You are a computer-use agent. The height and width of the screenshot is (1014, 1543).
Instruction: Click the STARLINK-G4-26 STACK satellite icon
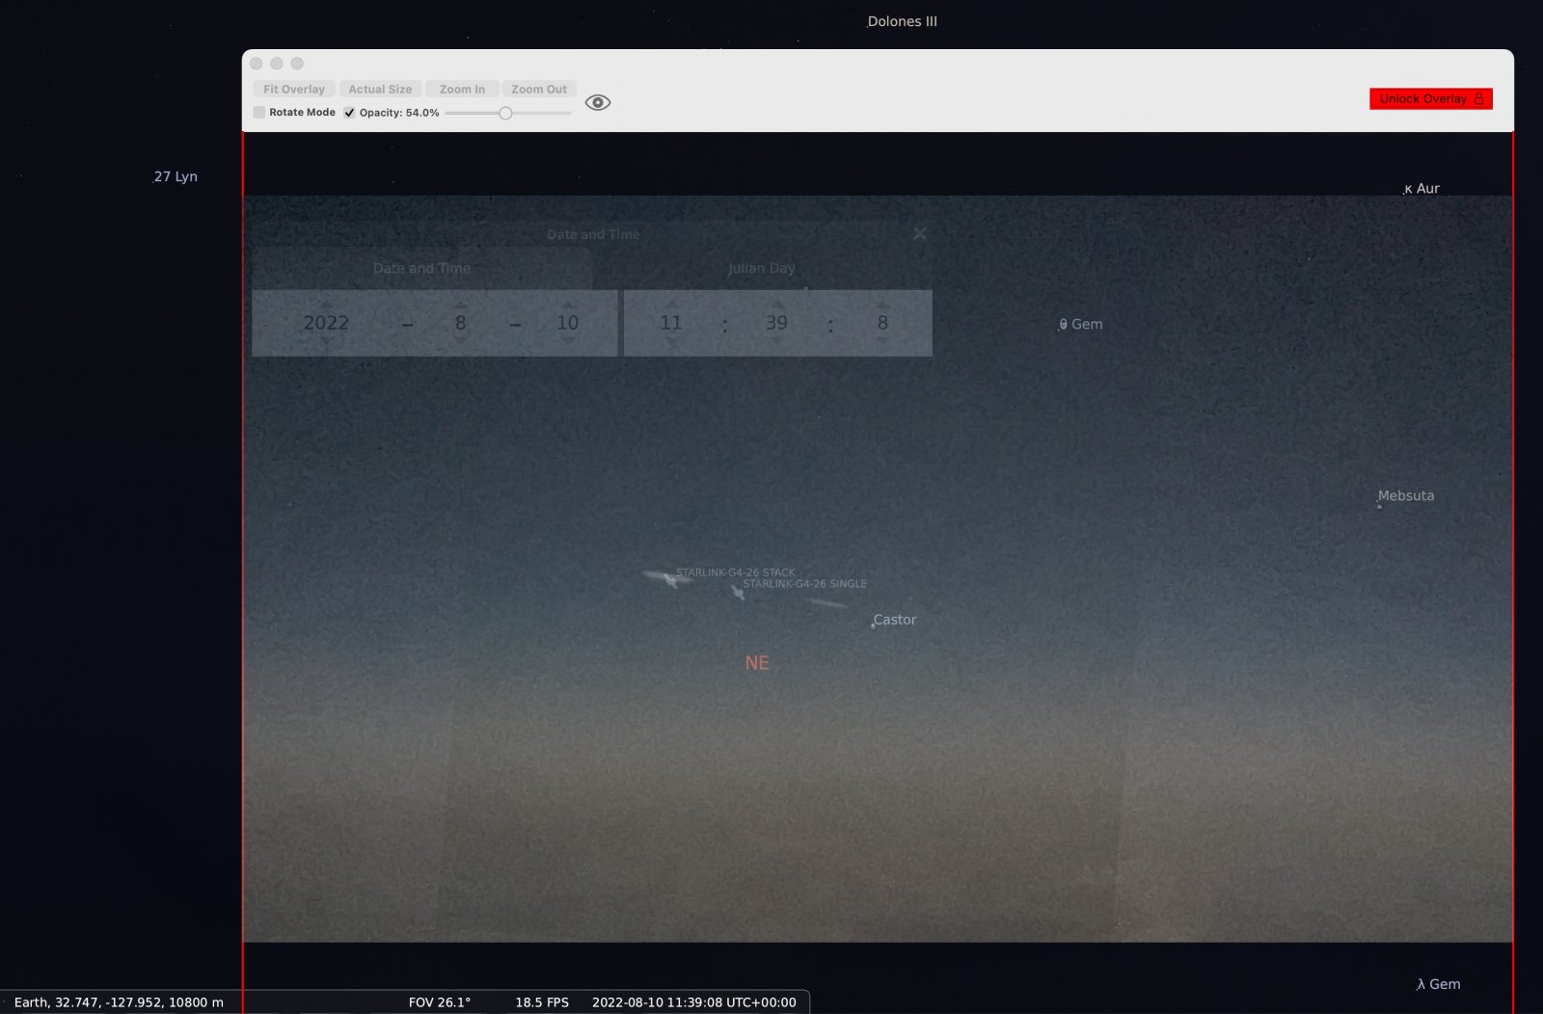[x=670, y=579]
